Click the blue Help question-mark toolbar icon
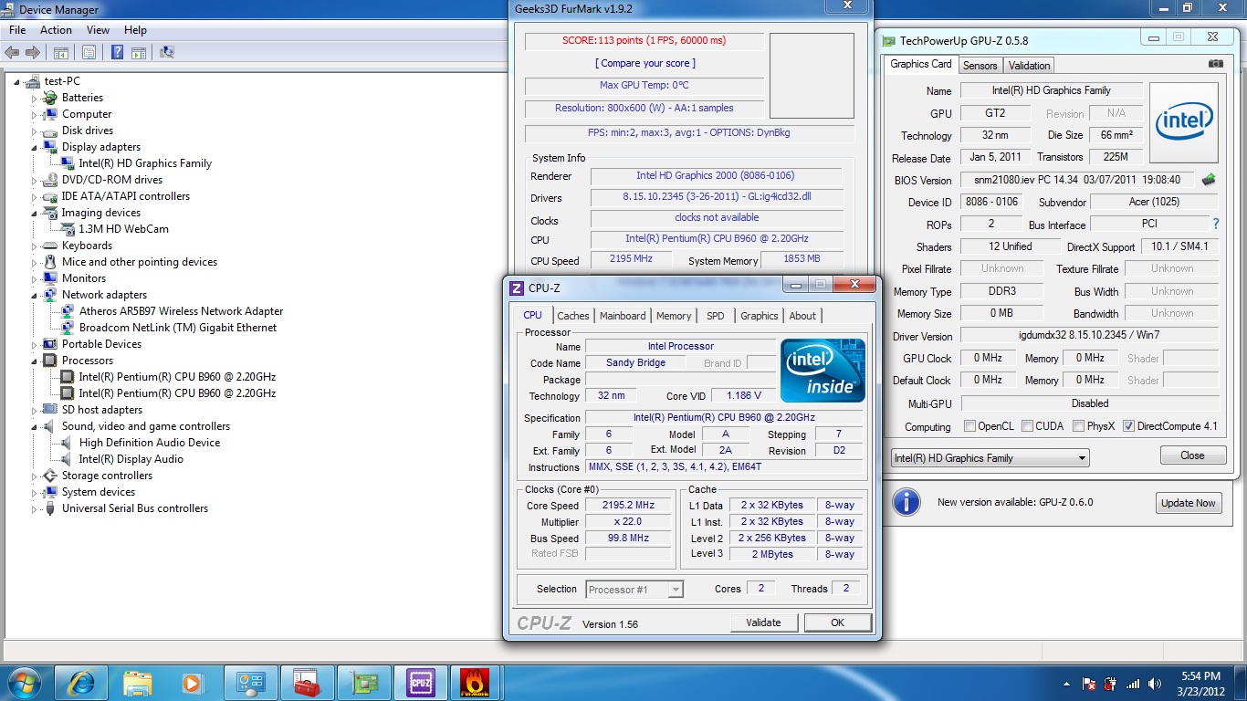 117,52
